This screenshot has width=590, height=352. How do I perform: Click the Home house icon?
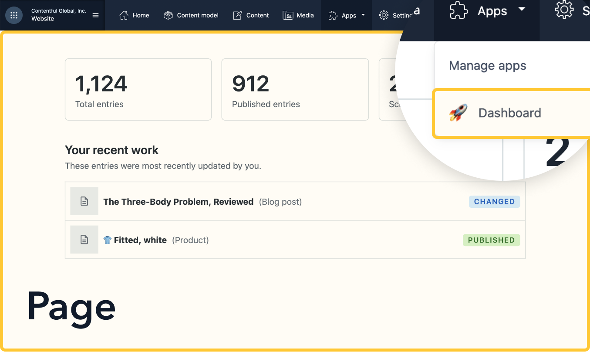point(124,15)
